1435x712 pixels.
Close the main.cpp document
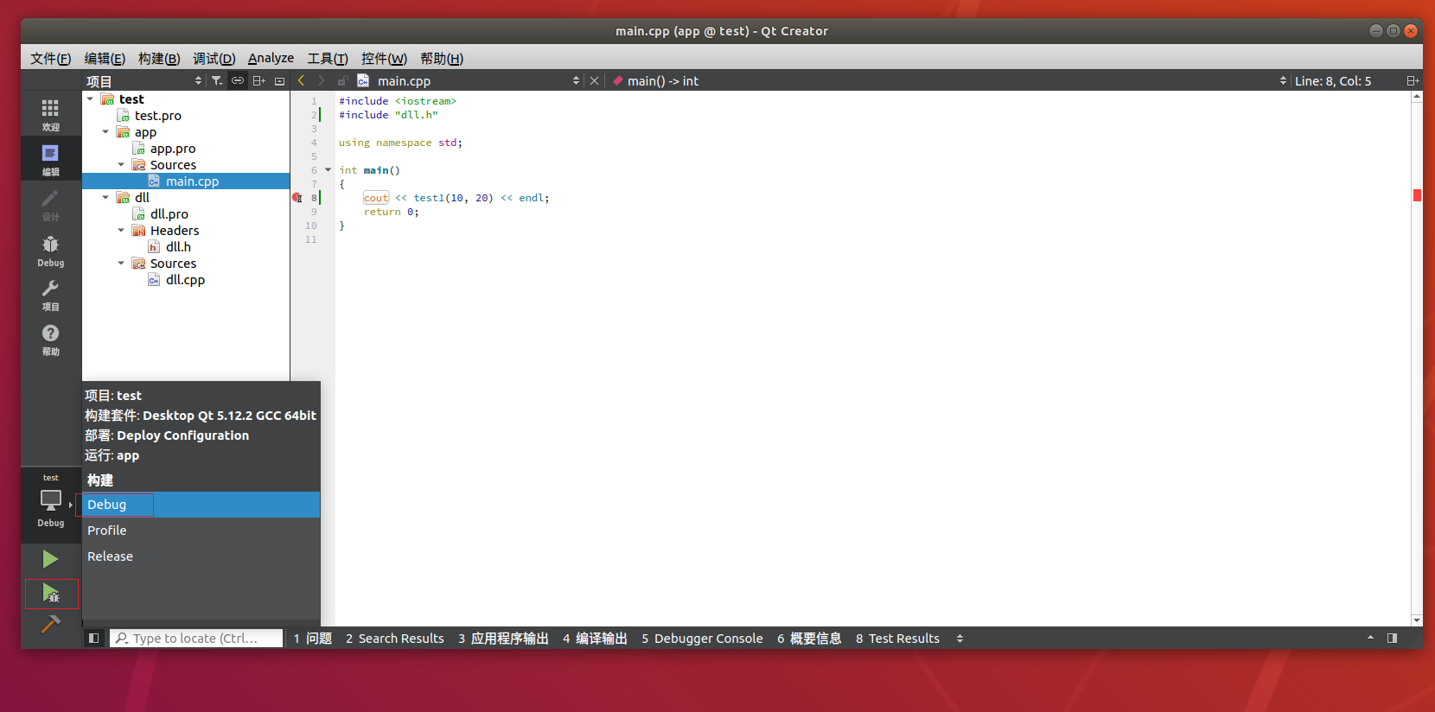pyautogui.click(x=594, y=80)
